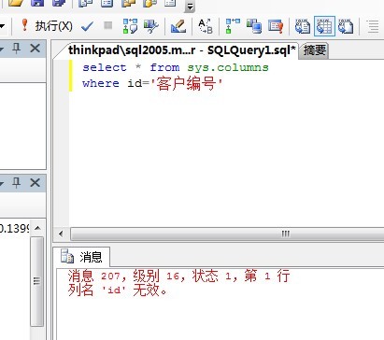Open the query designer in editor icon
The height and width of the screenshot is (340, 384).
(x=151, y=26)
